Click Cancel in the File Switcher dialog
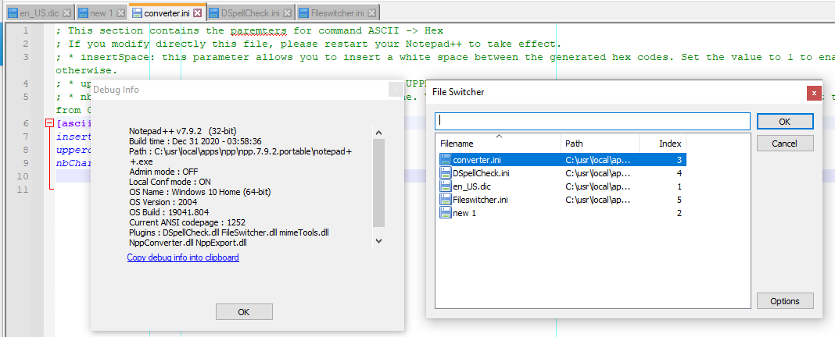 click(x=785, y=143)
